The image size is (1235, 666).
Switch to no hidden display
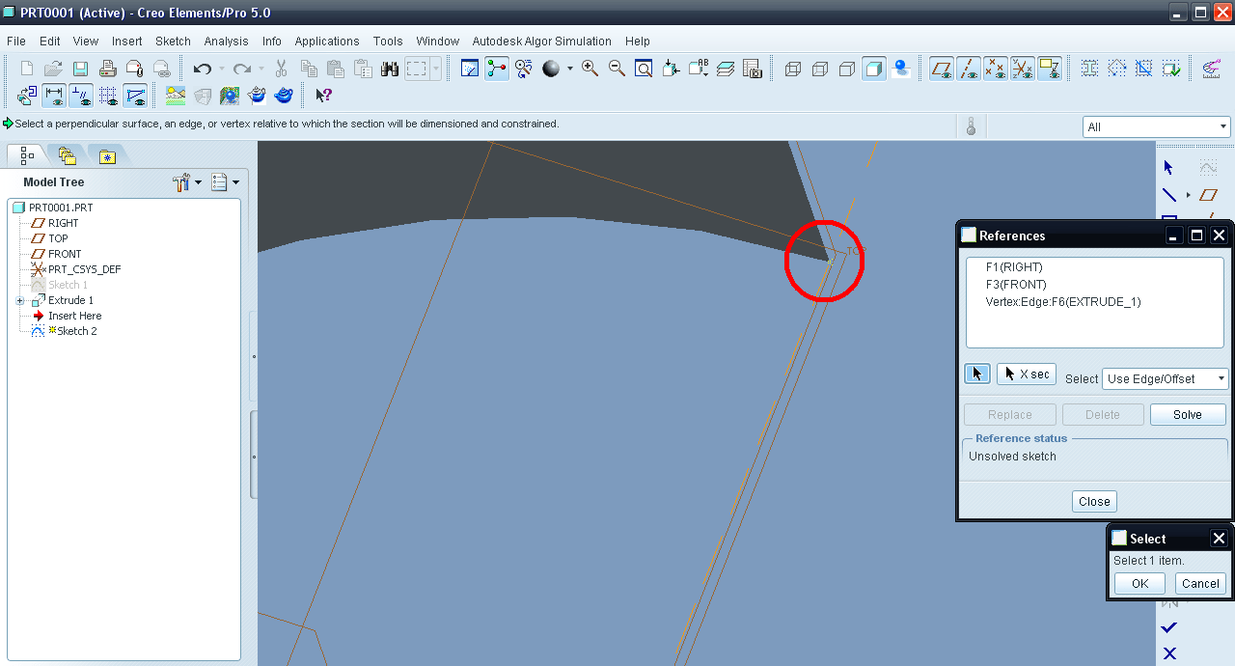pos(847,69)
